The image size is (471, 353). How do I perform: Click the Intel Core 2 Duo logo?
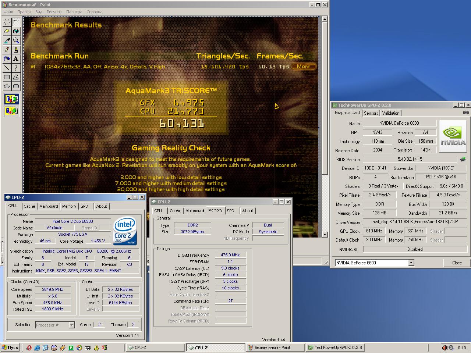tap(124, 231)
